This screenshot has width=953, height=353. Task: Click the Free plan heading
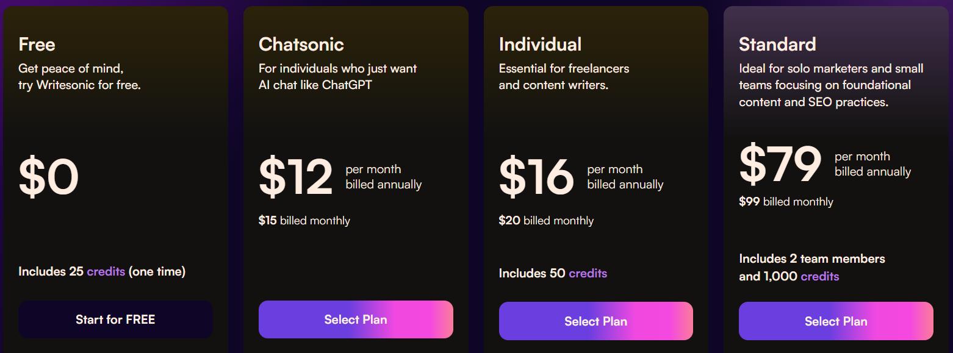pos(37,44)
